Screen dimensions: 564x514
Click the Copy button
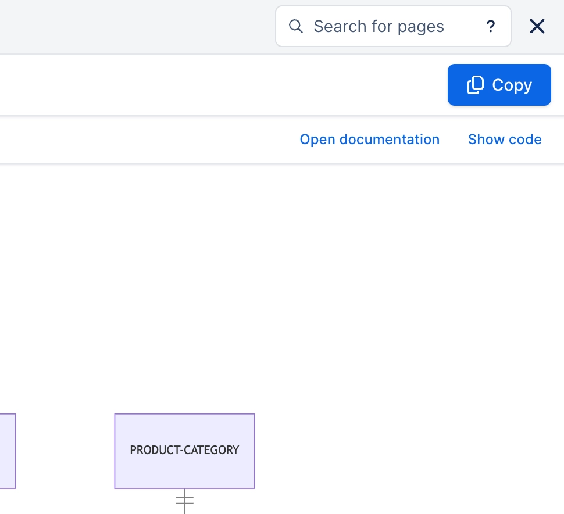pyautogui.click(x=499, y=85)
